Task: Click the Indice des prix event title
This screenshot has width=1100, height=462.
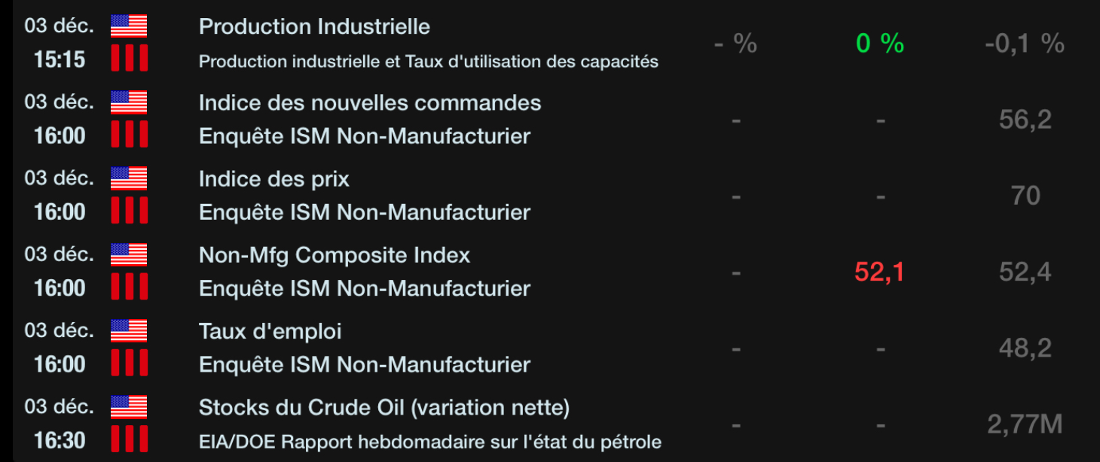Action: click(273, 179)
